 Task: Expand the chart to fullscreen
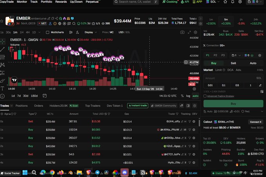click(189, 32)
